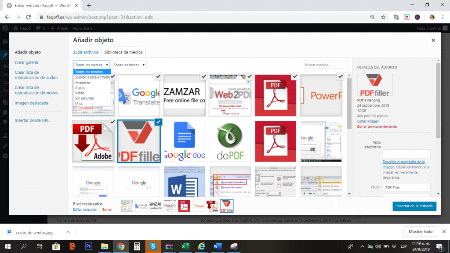Close the Añadir objeto dialog
The image size is (450, 253).
pyautogui.click(x=433, y=40)
